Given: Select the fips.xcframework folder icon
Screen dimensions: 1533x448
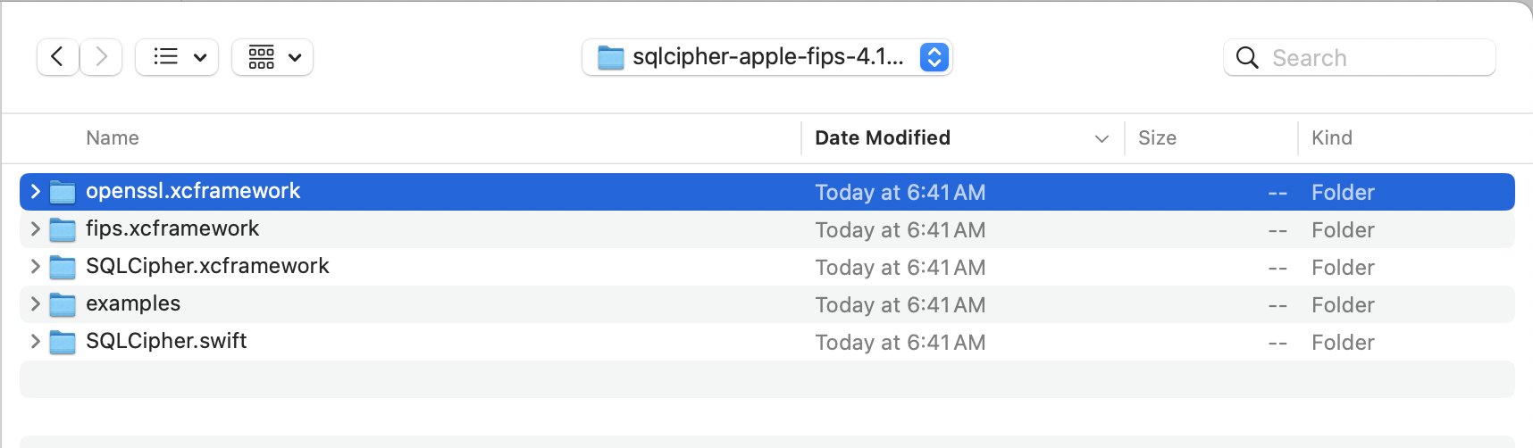Looking at the screenshot, I should 63,229.
